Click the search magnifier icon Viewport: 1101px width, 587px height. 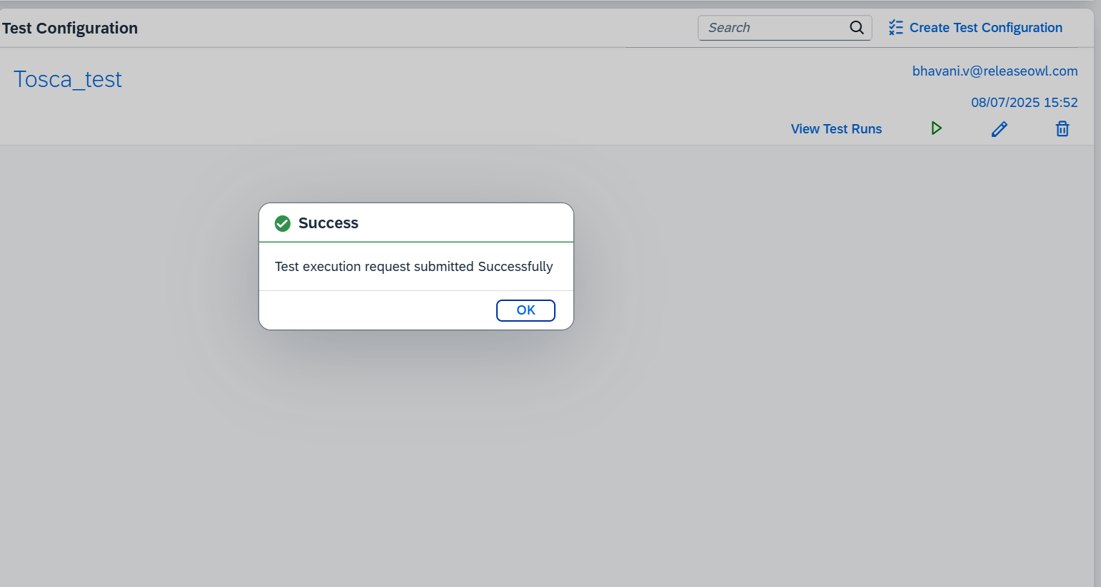click(x=857, y=28)
